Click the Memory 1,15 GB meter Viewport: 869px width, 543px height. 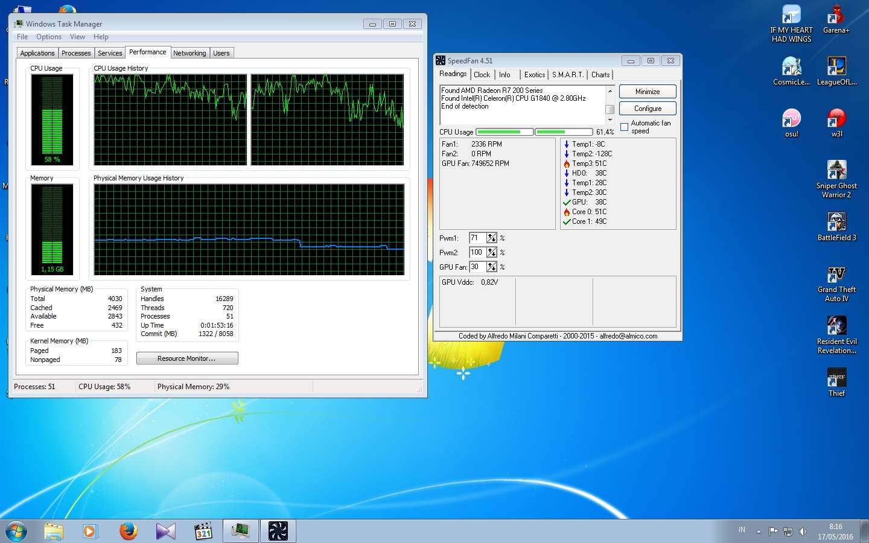52,229
